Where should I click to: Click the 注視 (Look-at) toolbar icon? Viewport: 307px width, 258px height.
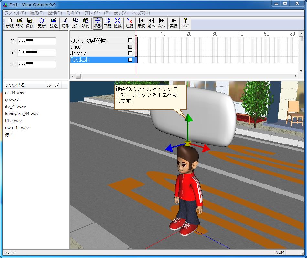pos(130,23)
